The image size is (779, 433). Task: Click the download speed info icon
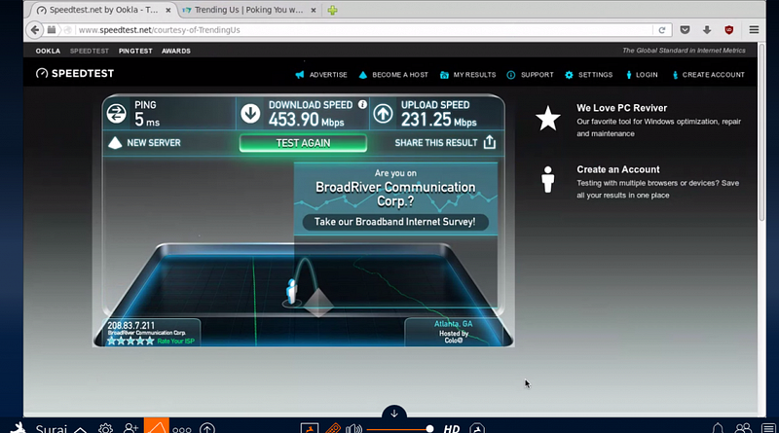(362, 104)
